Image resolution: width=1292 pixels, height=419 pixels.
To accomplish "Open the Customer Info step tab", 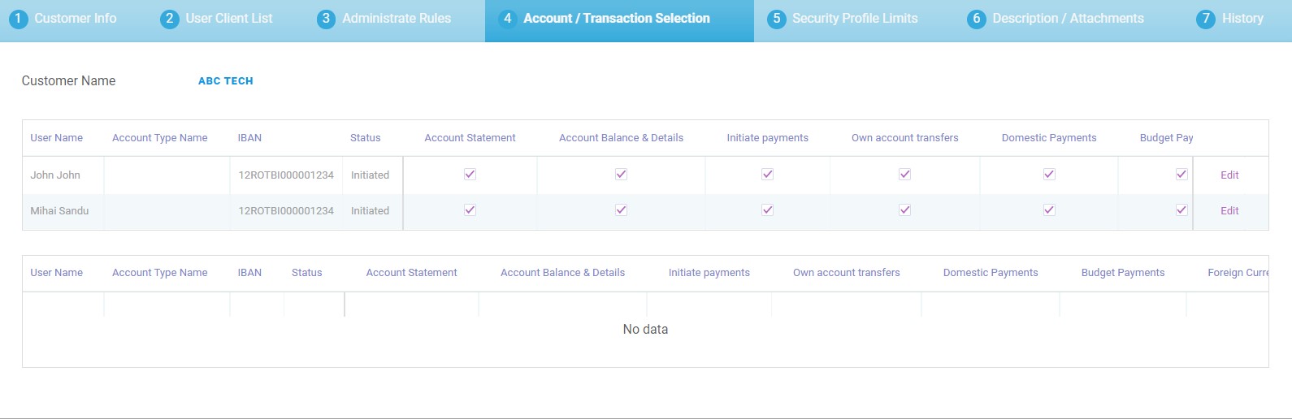I will tap(63, 19).
